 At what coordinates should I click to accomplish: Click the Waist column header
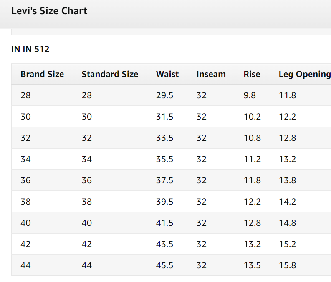click(167, 74)
